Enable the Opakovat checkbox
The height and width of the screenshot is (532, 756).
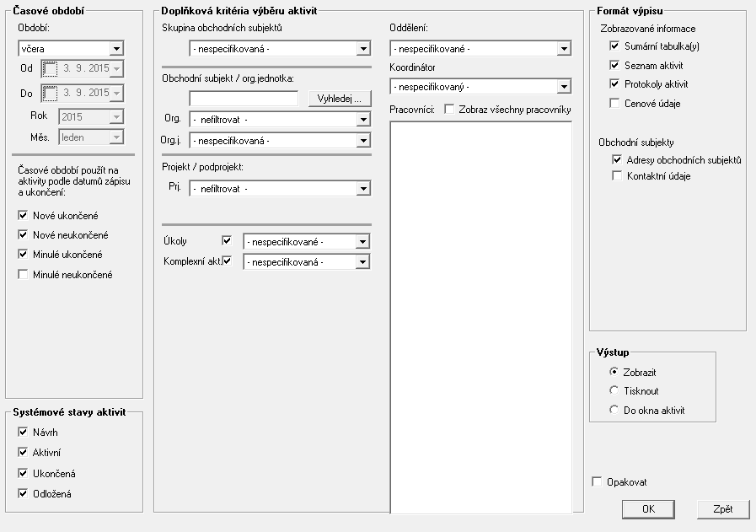597,481
